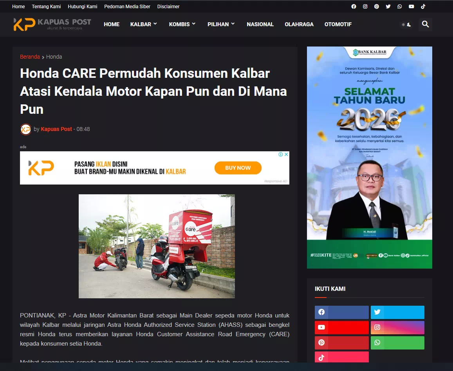Click the IKUTI KAMI heading

click(x=330, y=289)
